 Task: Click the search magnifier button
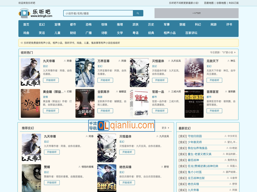[x=138, y=13]
